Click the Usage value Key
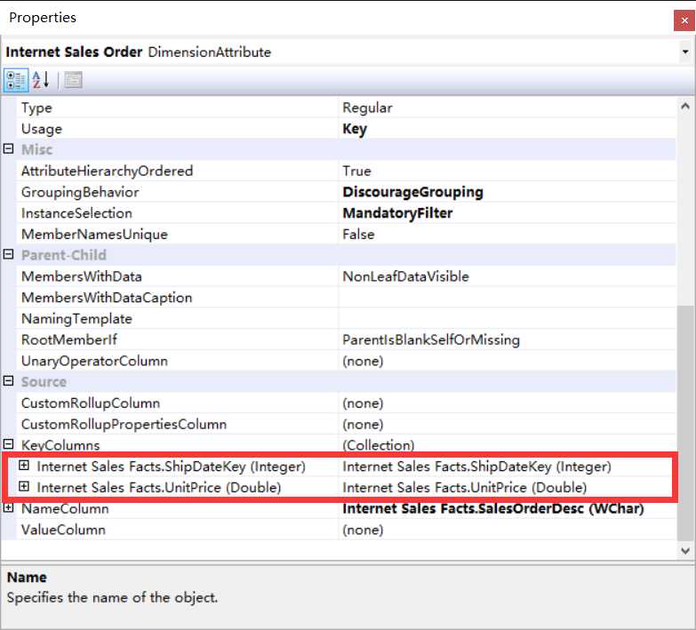This screenshot has width=696, height=630. coord(355,129)
